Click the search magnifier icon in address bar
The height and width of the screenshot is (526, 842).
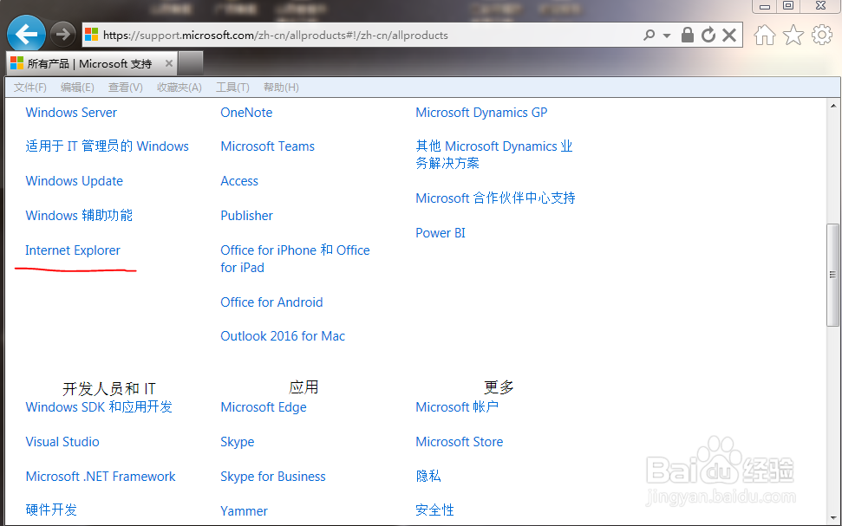point(649,36)
